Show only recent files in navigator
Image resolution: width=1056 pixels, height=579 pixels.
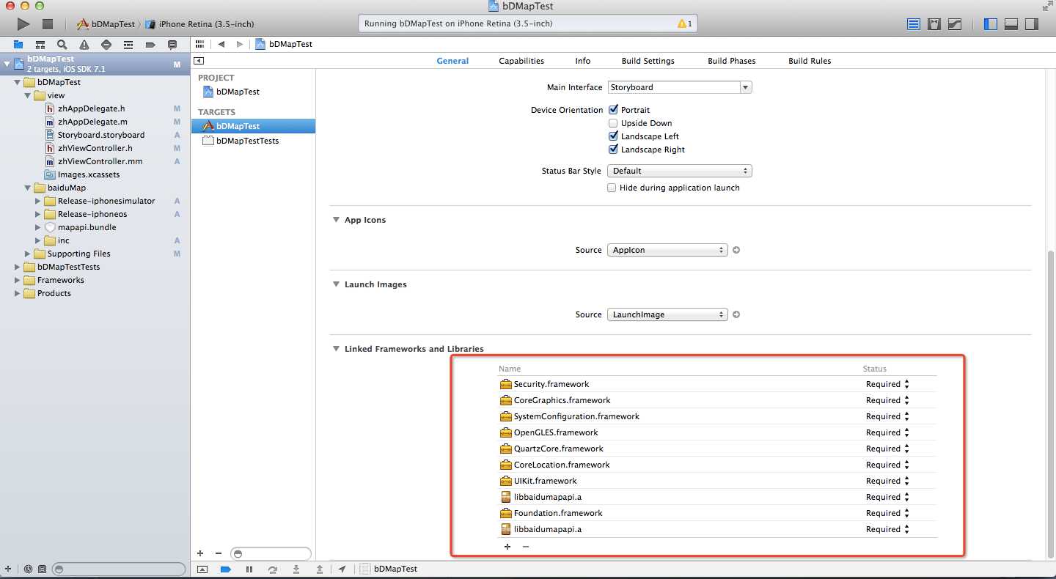pyautogui.click(x=28, y=569)
